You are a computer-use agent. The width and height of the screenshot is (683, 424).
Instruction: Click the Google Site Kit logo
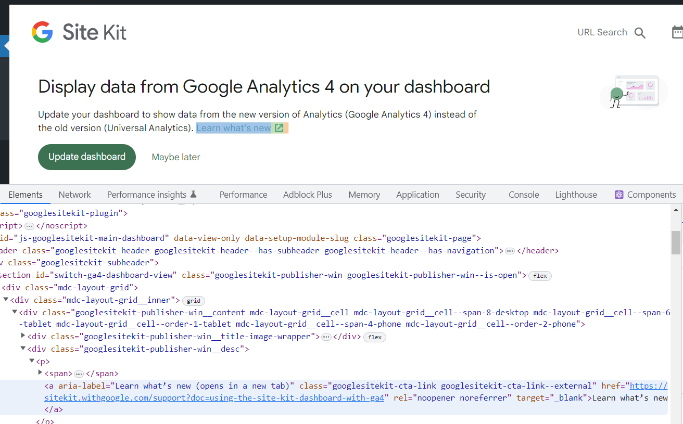(79, 32)
